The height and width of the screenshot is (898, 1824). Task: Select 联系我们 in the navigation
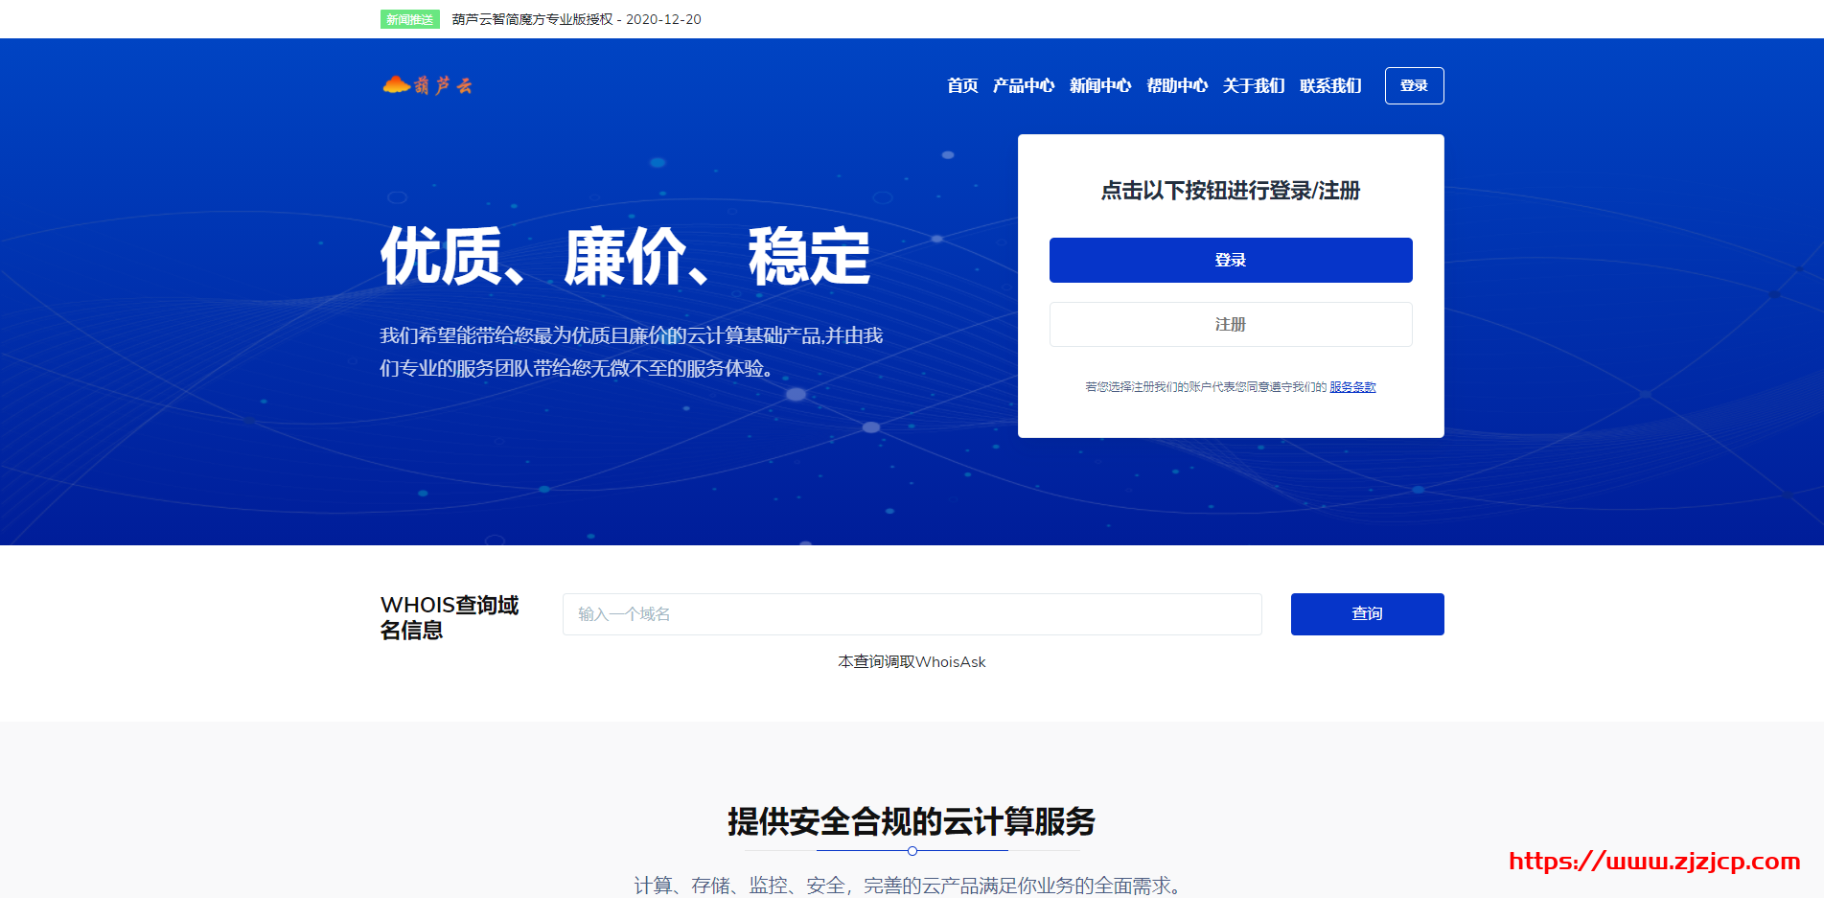coord(1330,85)
